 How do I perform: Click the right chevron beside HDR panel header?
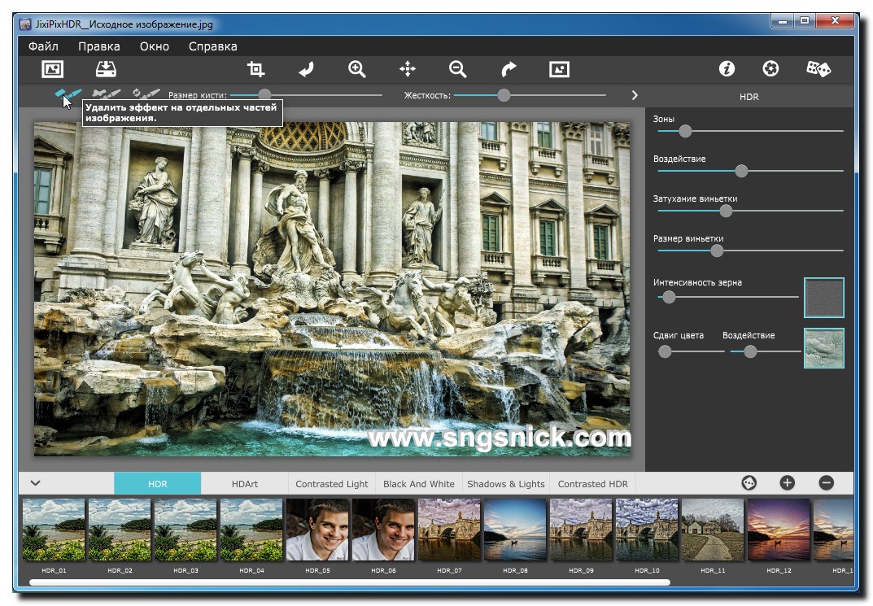(x=635, y=95)
